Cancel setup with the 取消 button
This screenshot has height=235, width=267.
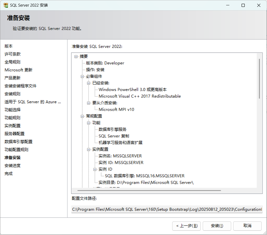point(247,226)
